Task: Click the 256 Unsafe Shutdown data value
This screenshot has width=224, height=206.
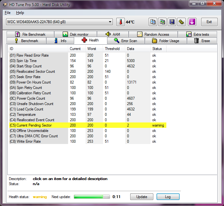Action: pyautogui.click(x=130, y=104)
